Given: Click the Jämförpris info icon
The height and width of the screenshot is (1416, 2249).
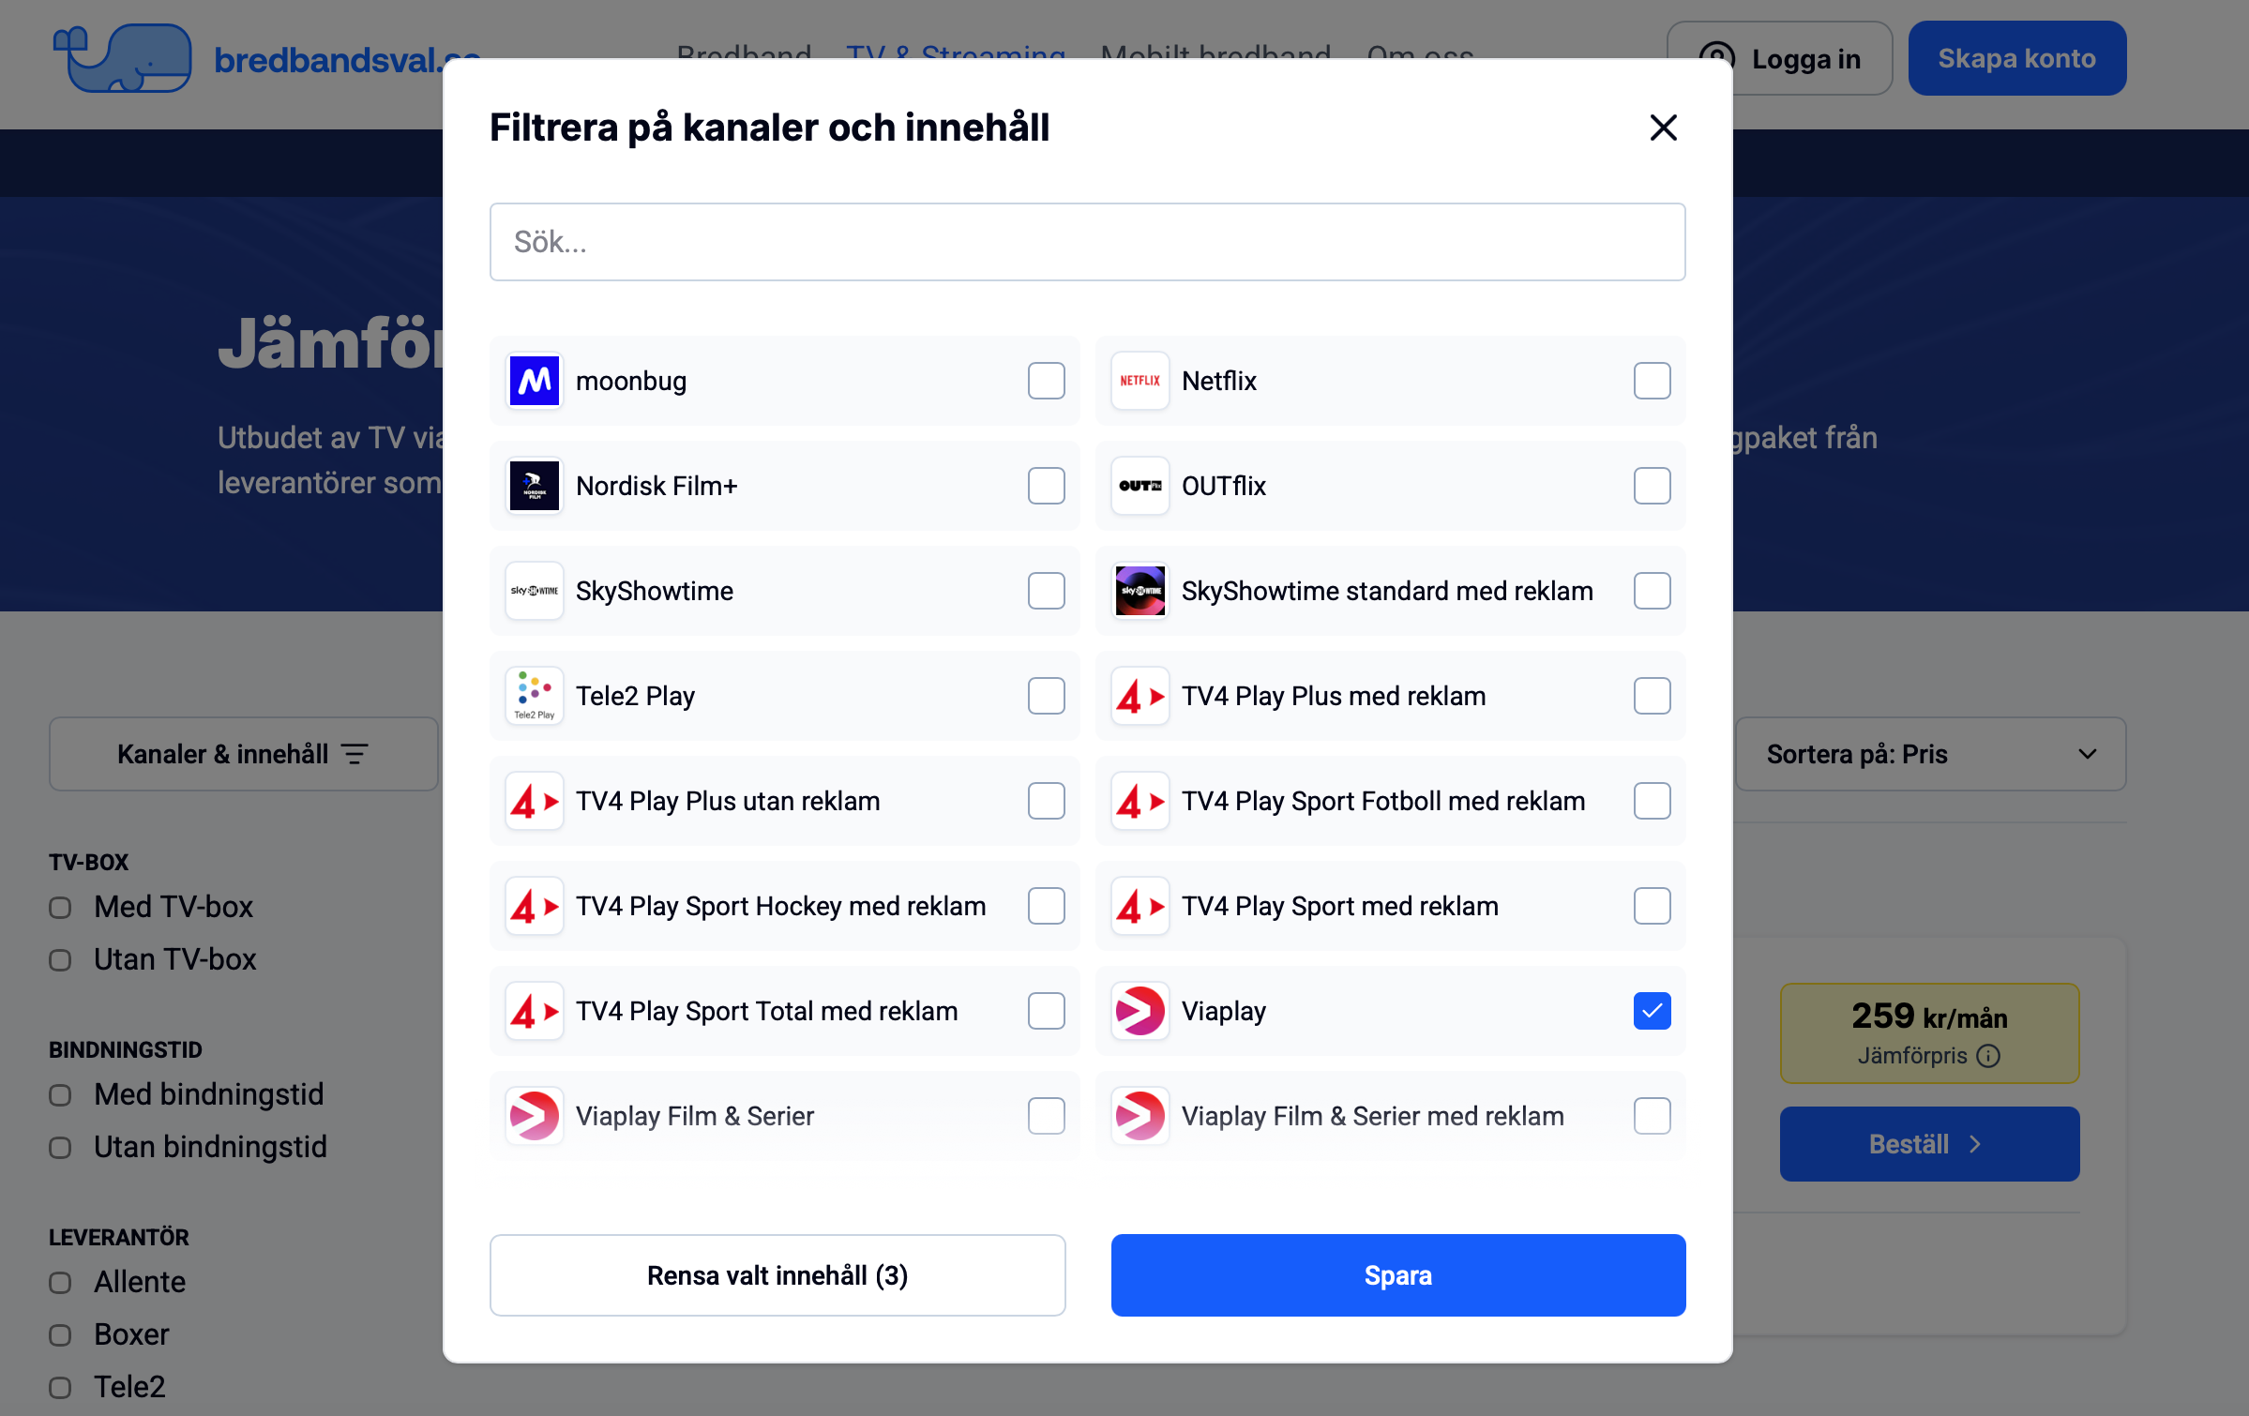Looking at the screenshot, I should pos(1988,1056).
